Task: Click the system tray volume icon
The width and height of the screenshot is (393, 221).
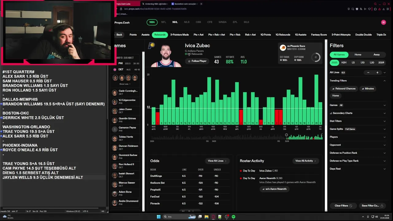Action: point(377,217)
